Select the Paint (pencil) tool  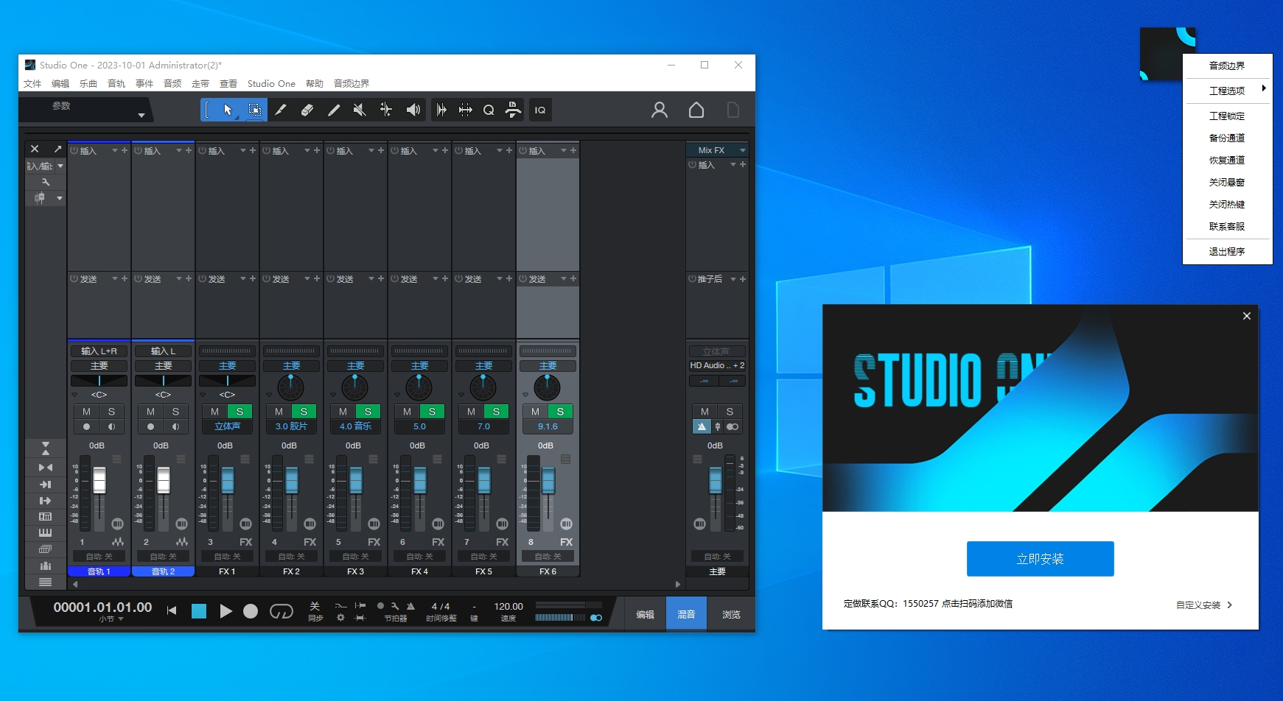[334, 110]
